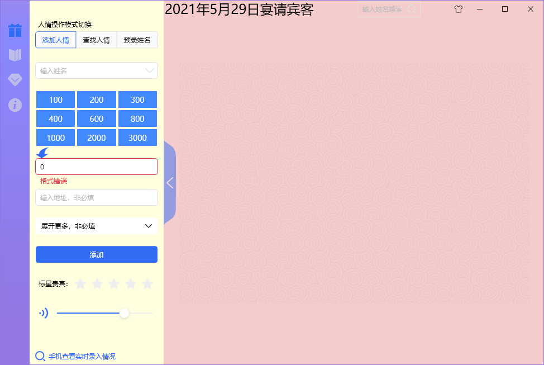Collapse the left panel with the chevron
This screenshot has width=544, height=365.
(x=169, y=183)
